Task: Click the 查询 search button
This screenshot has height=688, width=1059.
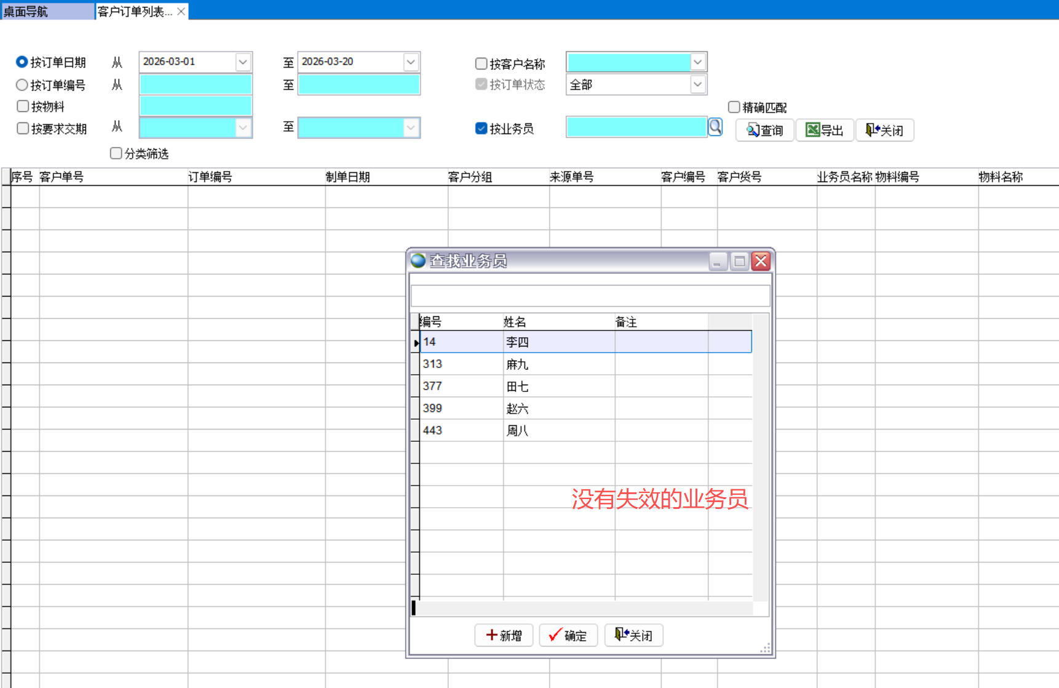Action: tap(764, 130)
